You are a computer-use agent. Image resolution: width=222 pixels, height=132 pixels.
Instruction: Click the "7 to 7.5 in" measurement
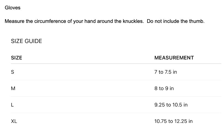(x=166, y=72)
